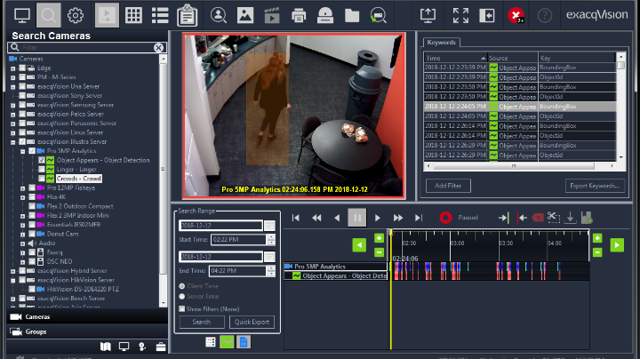
Task: Print the current image
Action: click(299, 15)
